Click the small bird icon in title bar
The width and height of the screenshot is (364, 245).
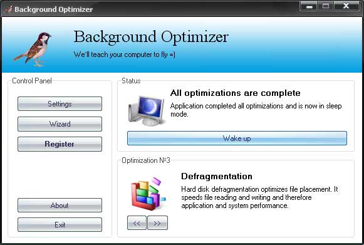pos(9,9)
